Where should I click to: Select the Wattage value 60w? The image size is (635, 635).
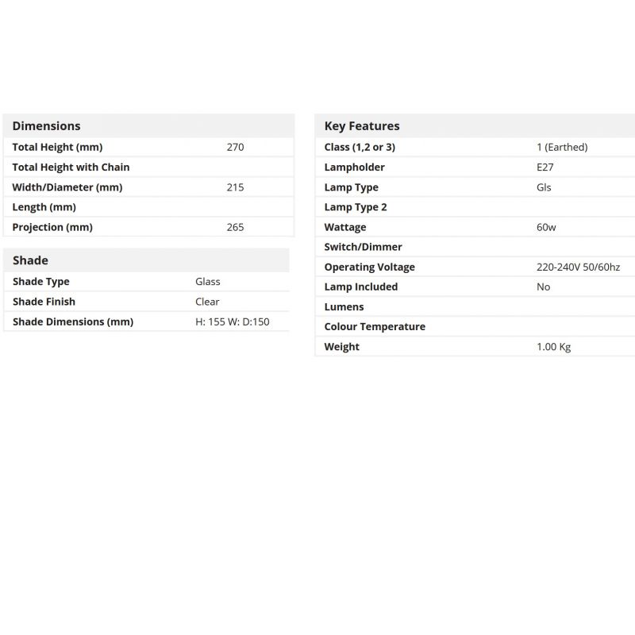[x=546, y=227]
